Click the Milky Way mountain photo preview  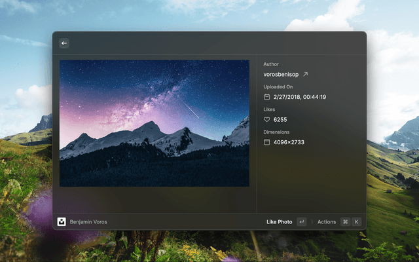tap(155, 123)
